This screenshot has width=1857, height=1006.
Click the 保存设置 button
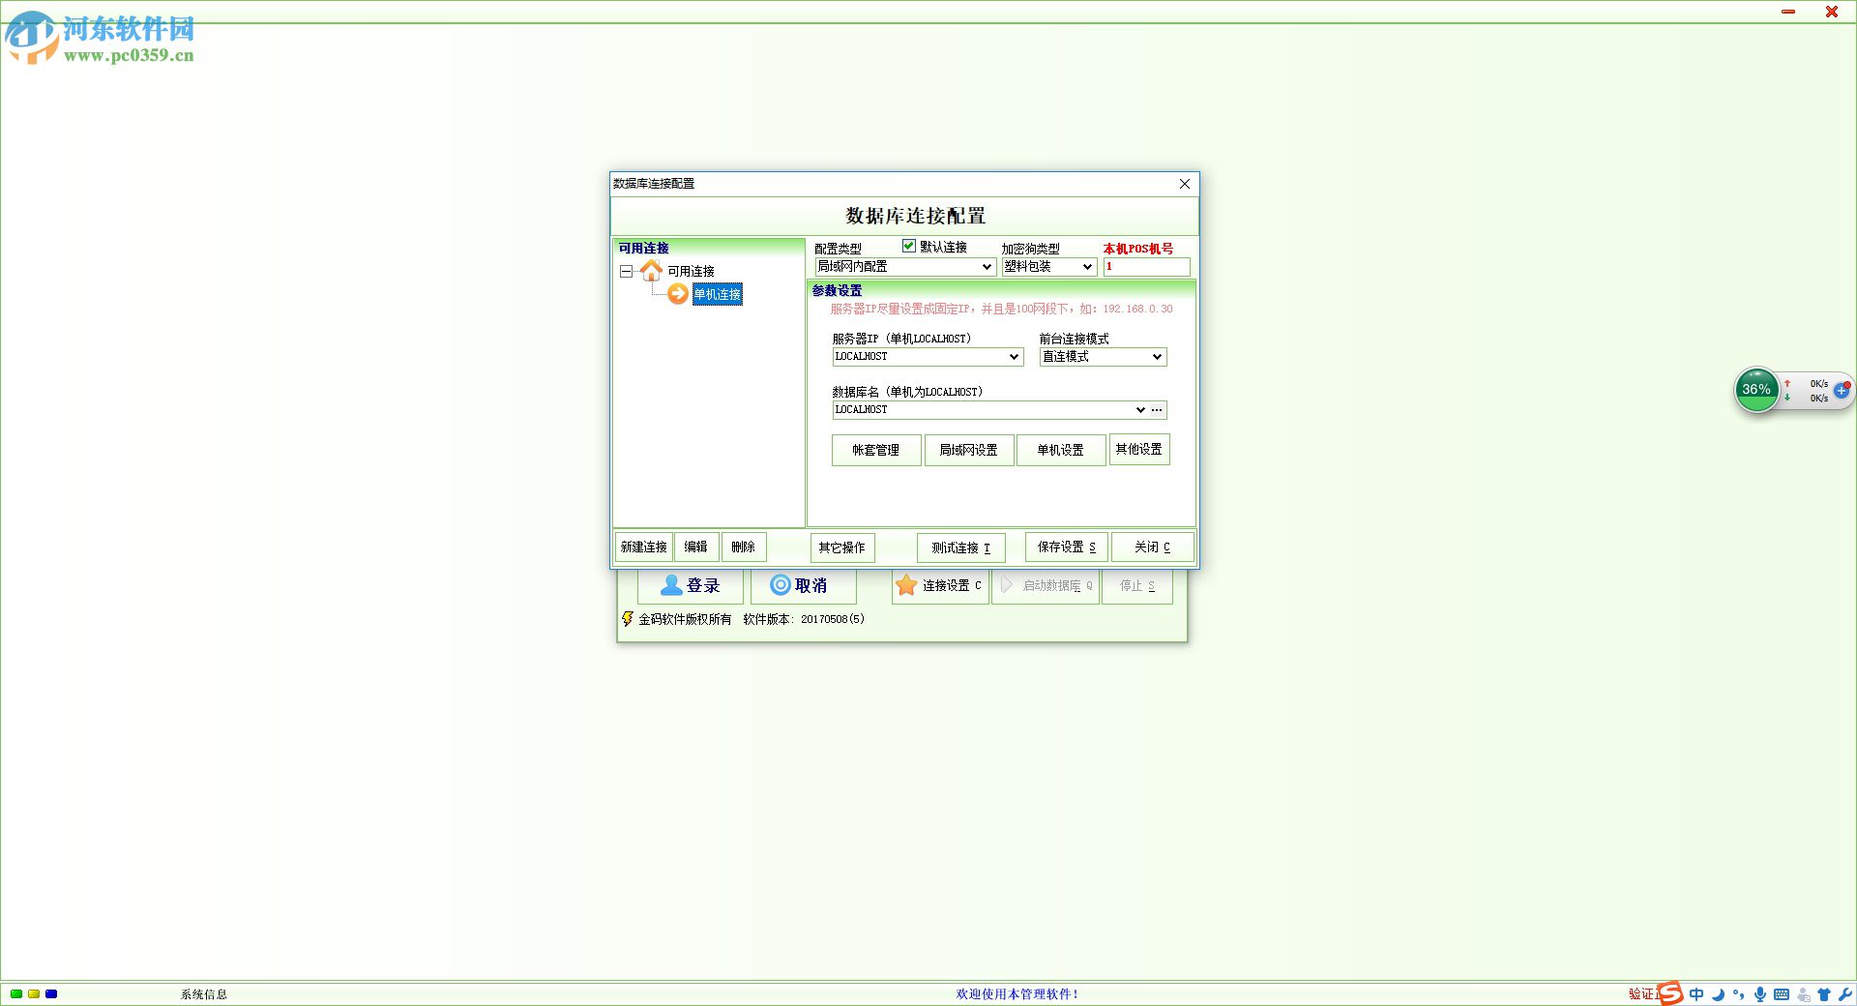point(1065,547)
